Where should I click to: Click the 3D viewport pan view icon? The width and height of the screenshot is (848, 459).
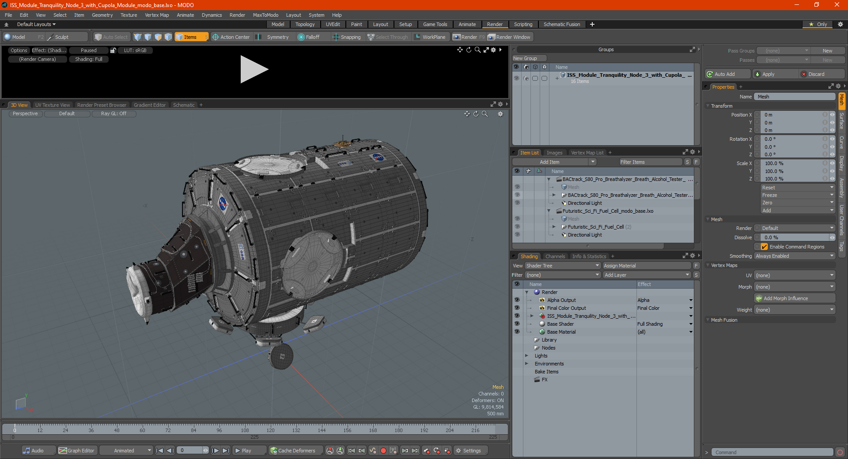tap(467, 114)
